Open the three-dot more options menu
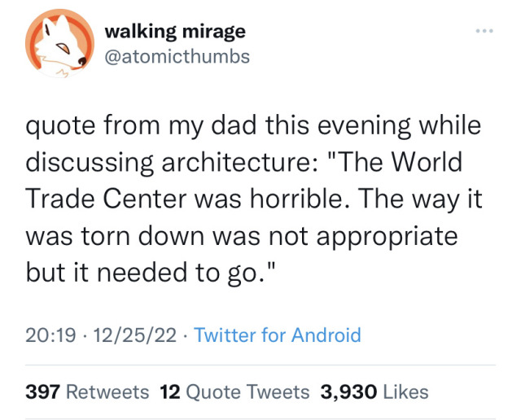 click(x=485, y=30)
